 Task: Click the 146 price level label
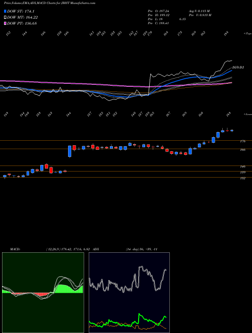click(x=243, y=166)
